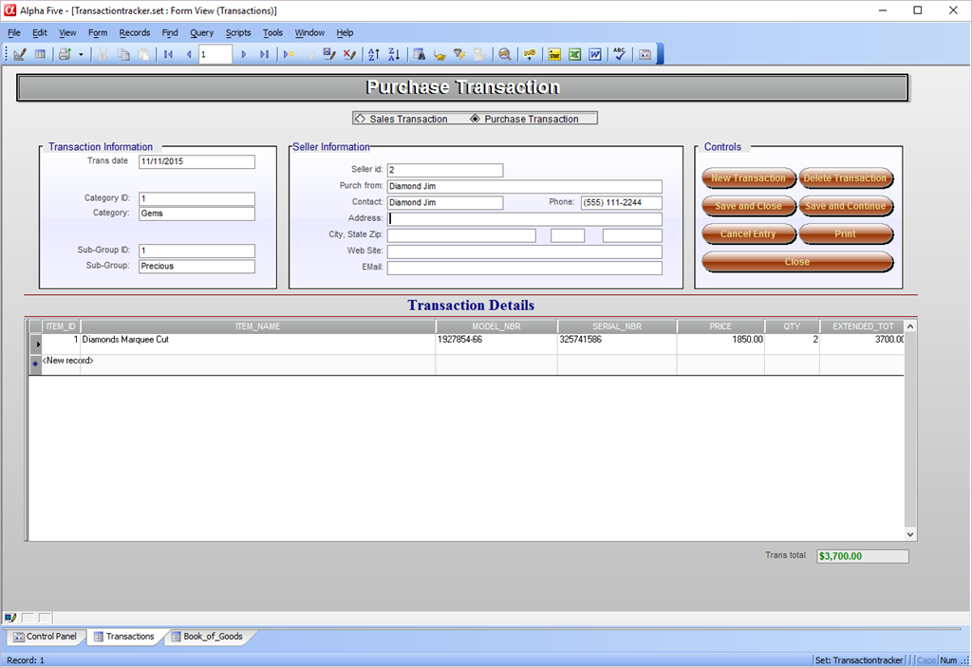Export to Excel icon
Image resolution: width=972 pixels, height=668 pixels.
pyautogui.click(x=575, y=54)
